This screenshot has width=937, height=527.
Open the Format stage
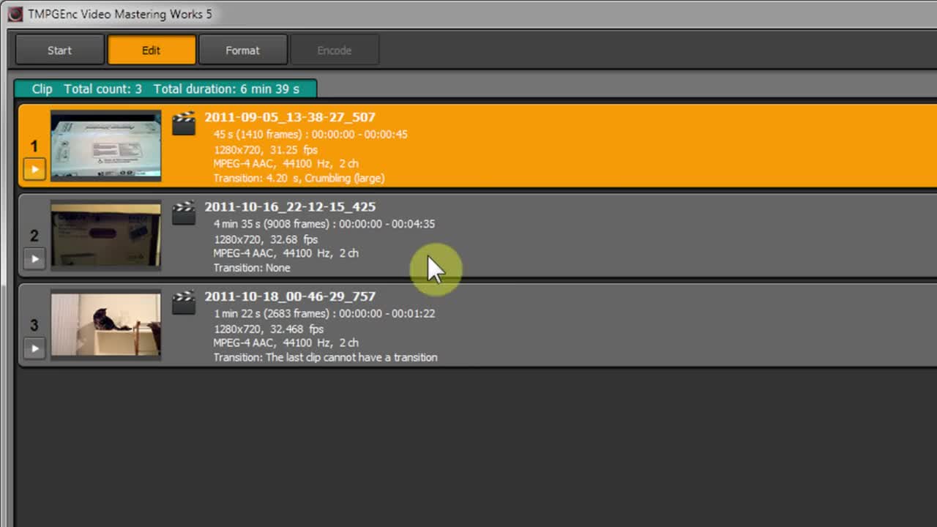[x=242, y=51]
